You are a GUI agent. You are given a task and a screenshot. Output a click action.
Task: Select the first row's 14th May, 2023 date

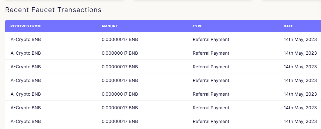click(300, 39)
